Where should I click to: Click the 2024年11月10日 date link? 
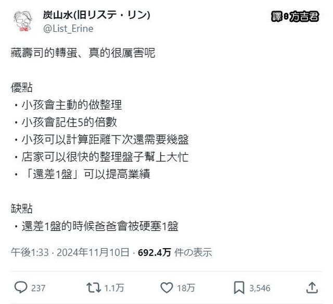pyautogui.click(x=94, y=252)
